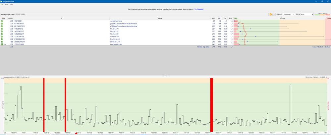Viewport: 331px width, 135px height.
Task: Click the Min column header
Action: click(219, 18)
